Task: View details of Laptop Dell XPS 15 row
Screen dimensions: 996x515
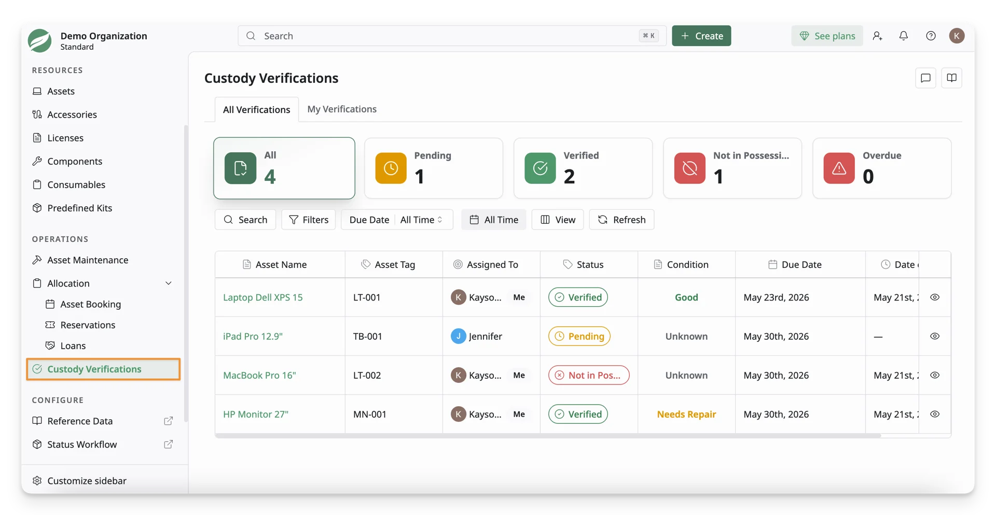Action: pos(934,297)
